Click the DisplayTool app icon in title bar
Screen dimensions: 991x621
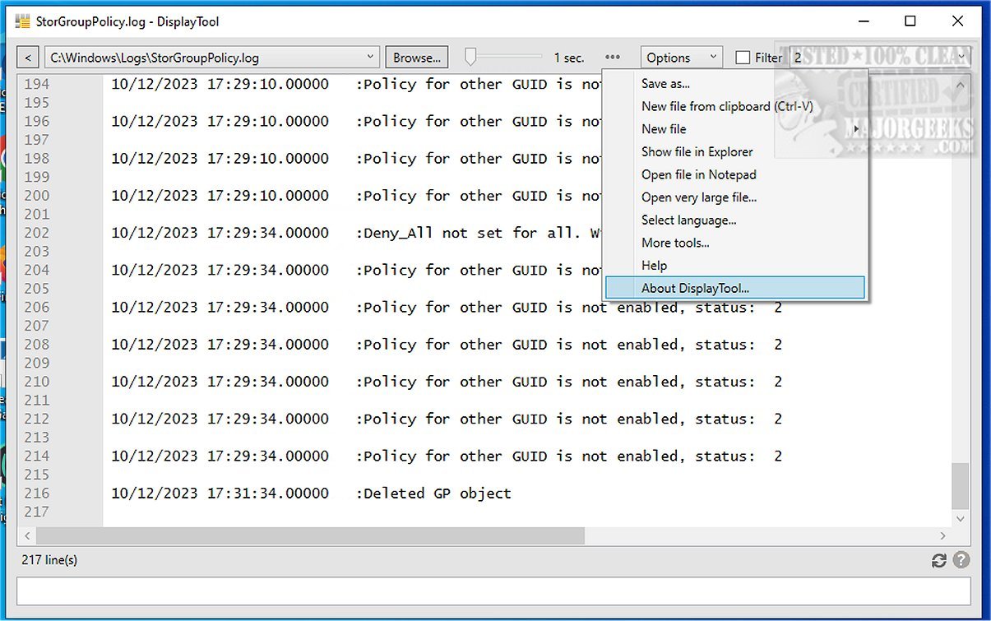click(23, 21)
